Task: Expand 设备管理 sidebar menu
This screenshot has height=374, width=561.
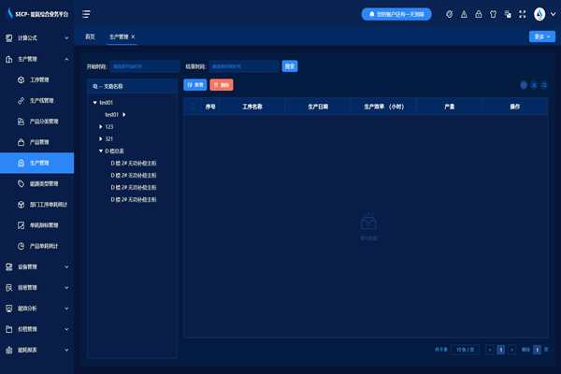Action: point(37,266)
